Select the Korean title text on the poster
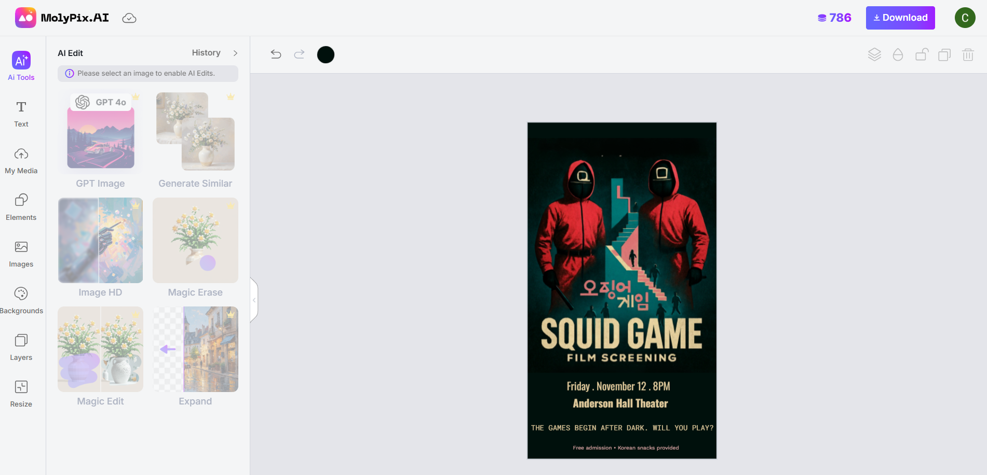987x475 pixels. point(615,295)
